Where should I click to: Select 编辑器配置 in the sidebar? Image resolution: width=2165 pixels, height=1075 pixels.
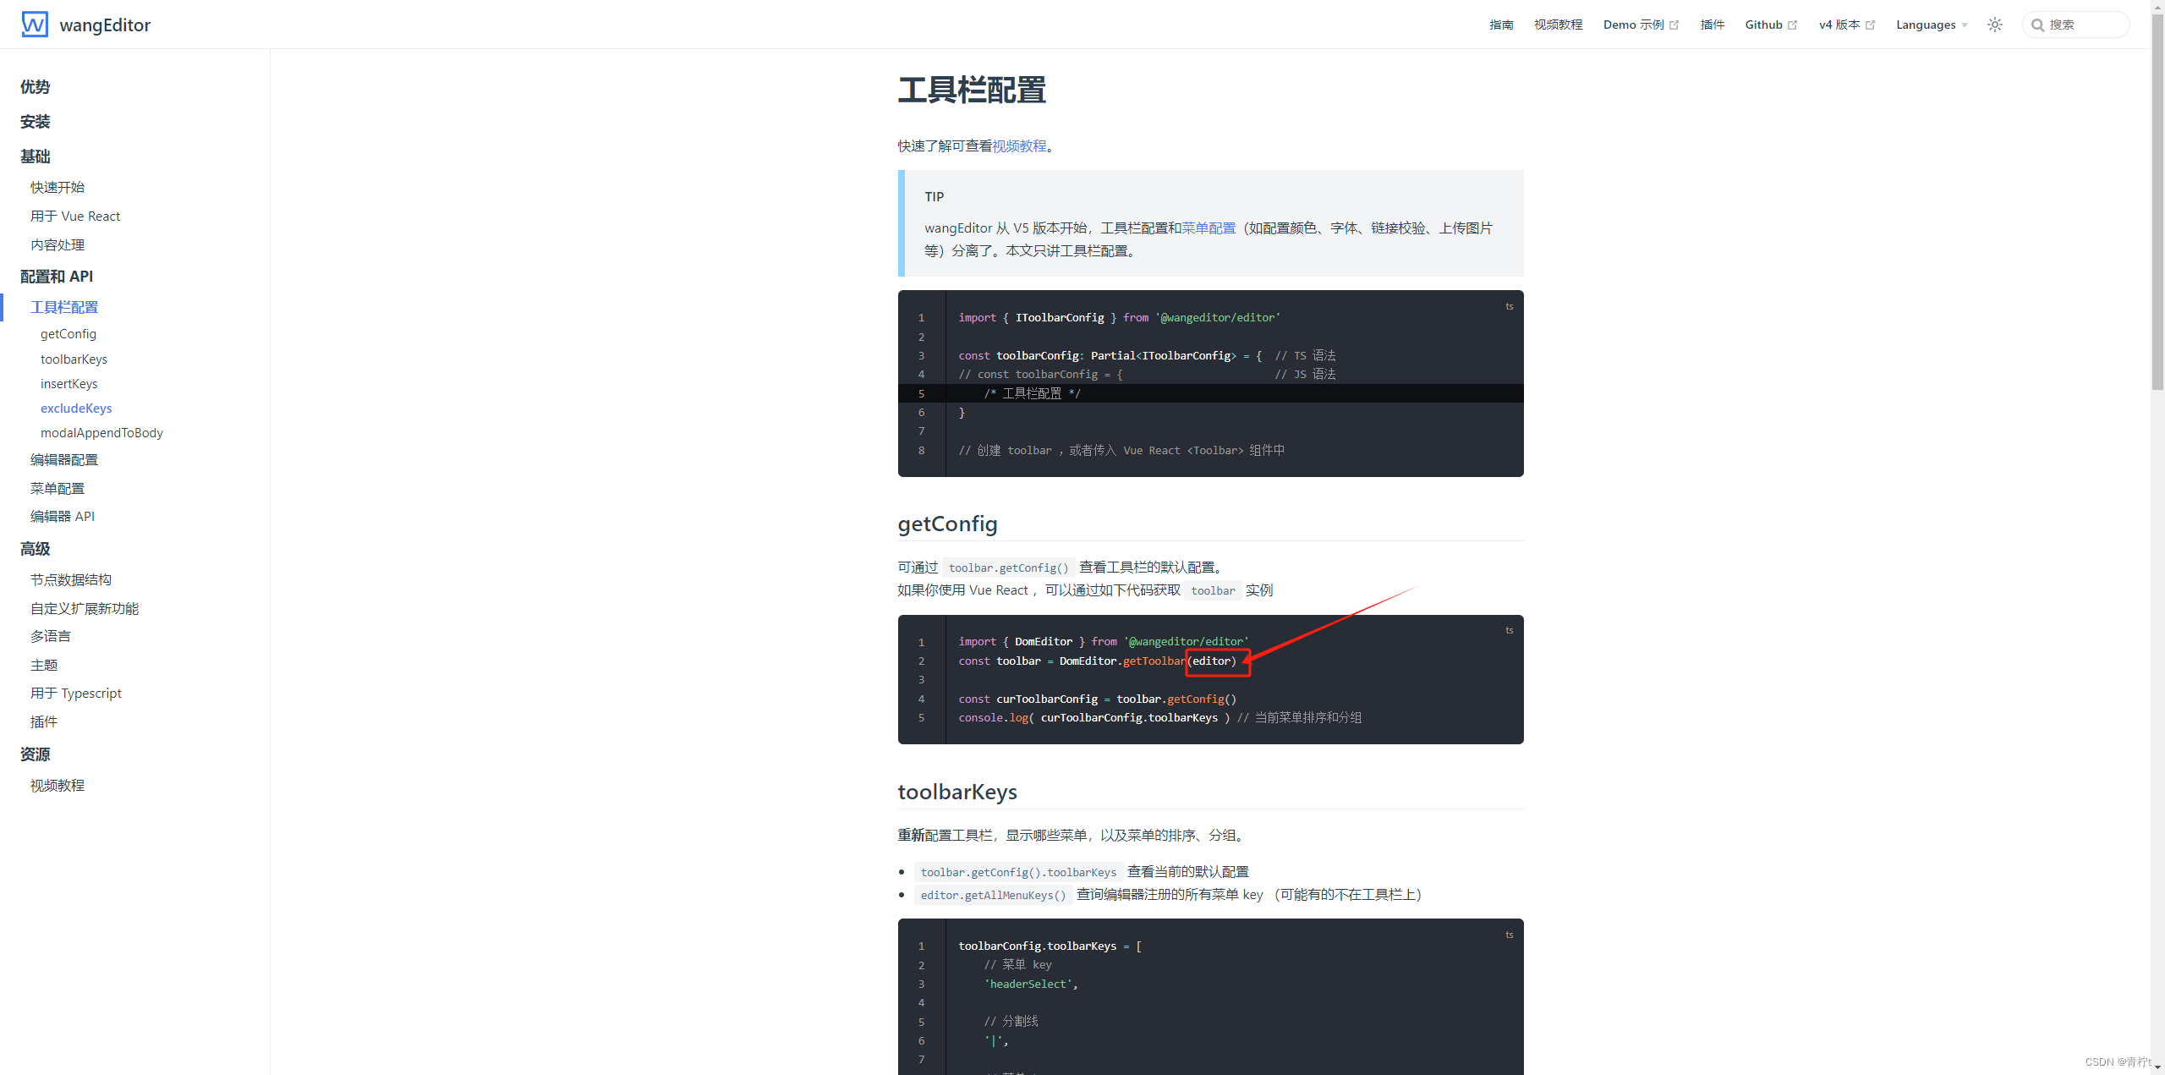64,459
